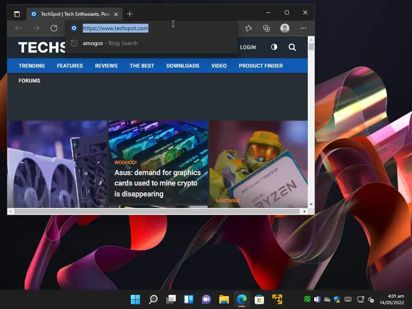Click the TechSpot logo
The height and width of the screenshot is (309, 412).
[x=41, y=47]
